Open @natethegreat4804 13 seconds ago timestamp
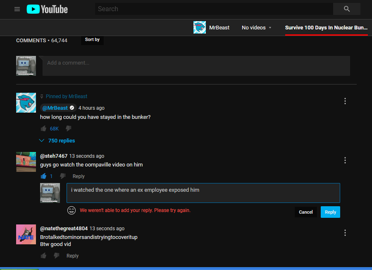Viewport: 372px width, 270px height. [107, 229]
